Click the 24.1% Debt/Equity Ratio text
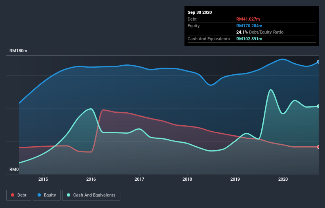 [260, 32]
